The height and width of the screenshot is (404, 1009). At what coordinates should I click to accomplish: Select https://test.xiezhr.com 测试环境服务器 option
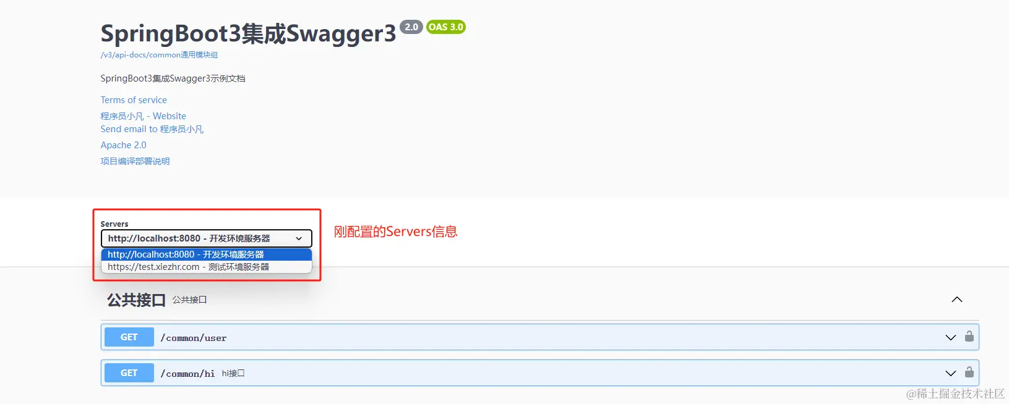207,267
